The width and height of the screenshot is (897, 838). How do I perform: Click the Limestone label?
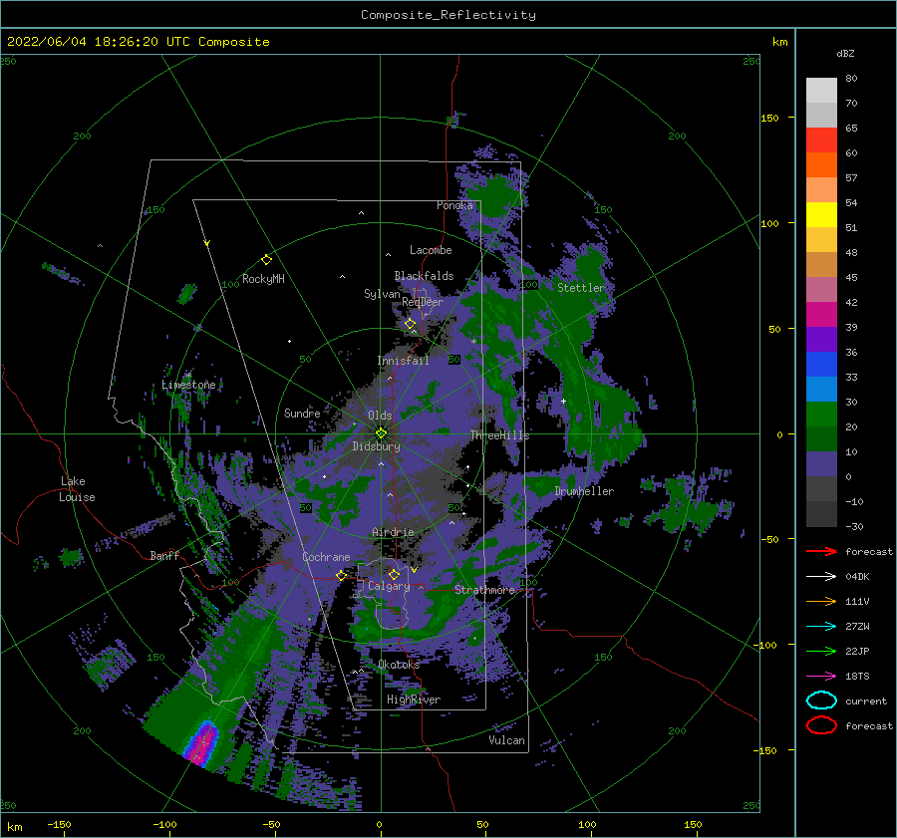(188, 385)
